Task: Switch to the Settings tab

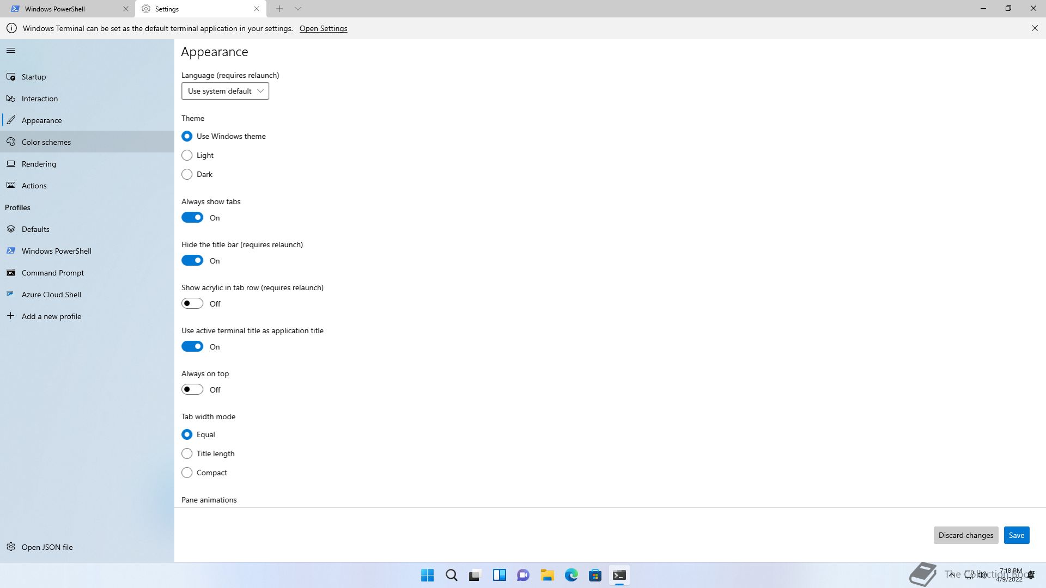Action: (200, 9)
